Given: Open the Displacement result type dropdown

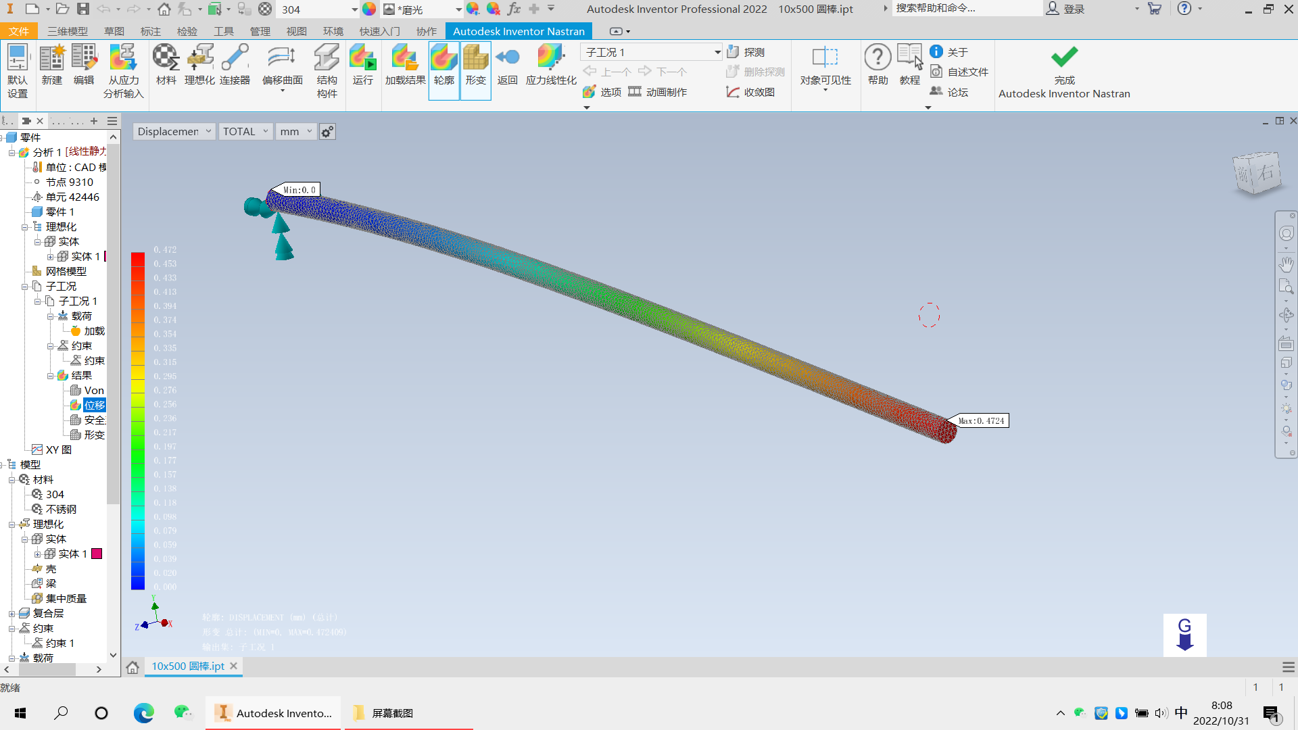Looking at the screenshot, I should tap(174, 131).
